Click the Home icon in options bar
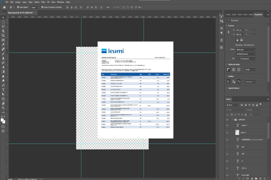 pyautogui.click(x=4, y=7)
